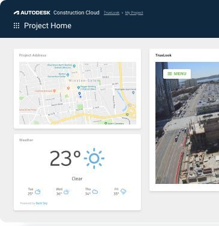Image resolution: width=219 pixels, height=226 pixels.
Task: Click the Construction Cloud product name
Action: [x=76, y=13]
